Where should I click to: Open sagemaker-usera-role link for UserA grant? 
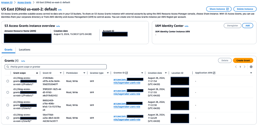point(127,107)
